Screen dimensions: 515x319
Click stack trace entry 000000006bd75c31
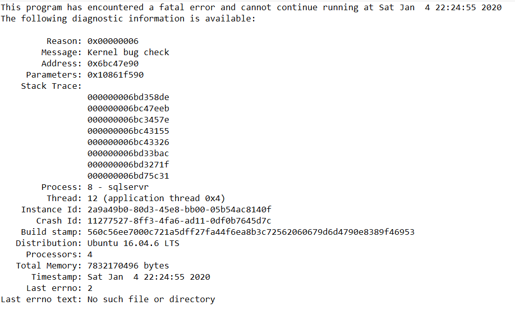(x=128, y=176)
